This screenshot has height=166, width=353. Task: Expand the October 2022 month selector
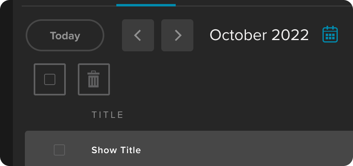point(259,35)
